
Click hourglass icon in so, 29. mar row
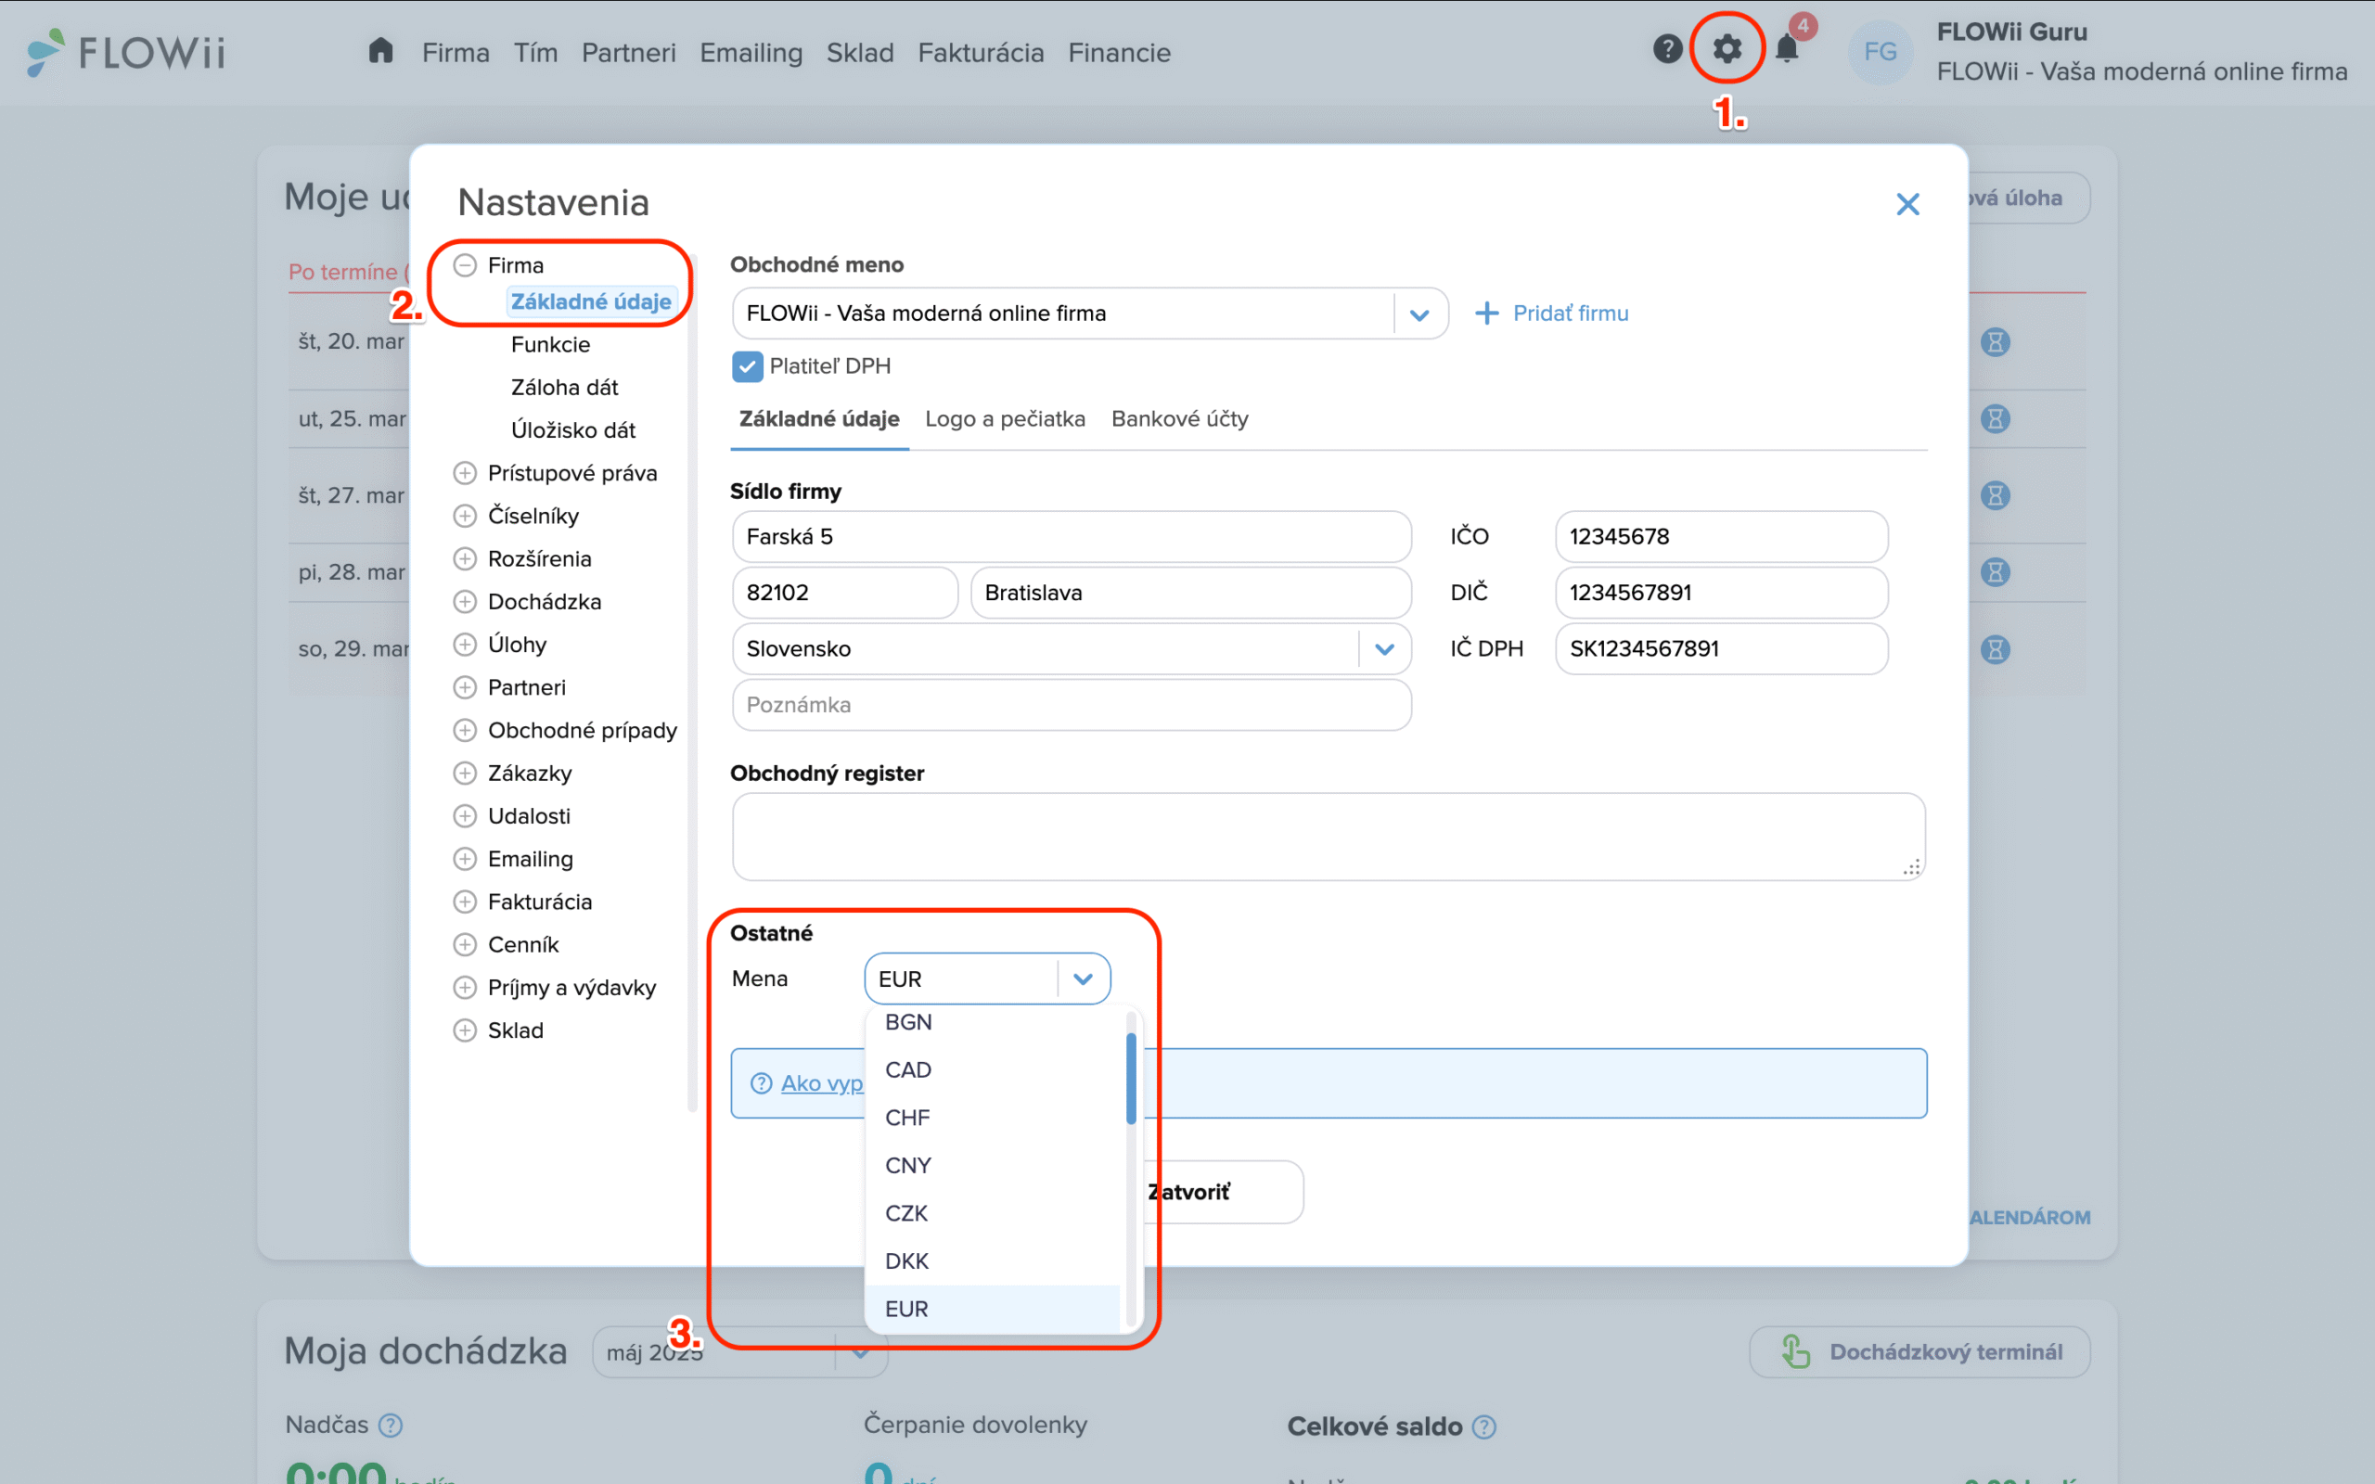1996,650
